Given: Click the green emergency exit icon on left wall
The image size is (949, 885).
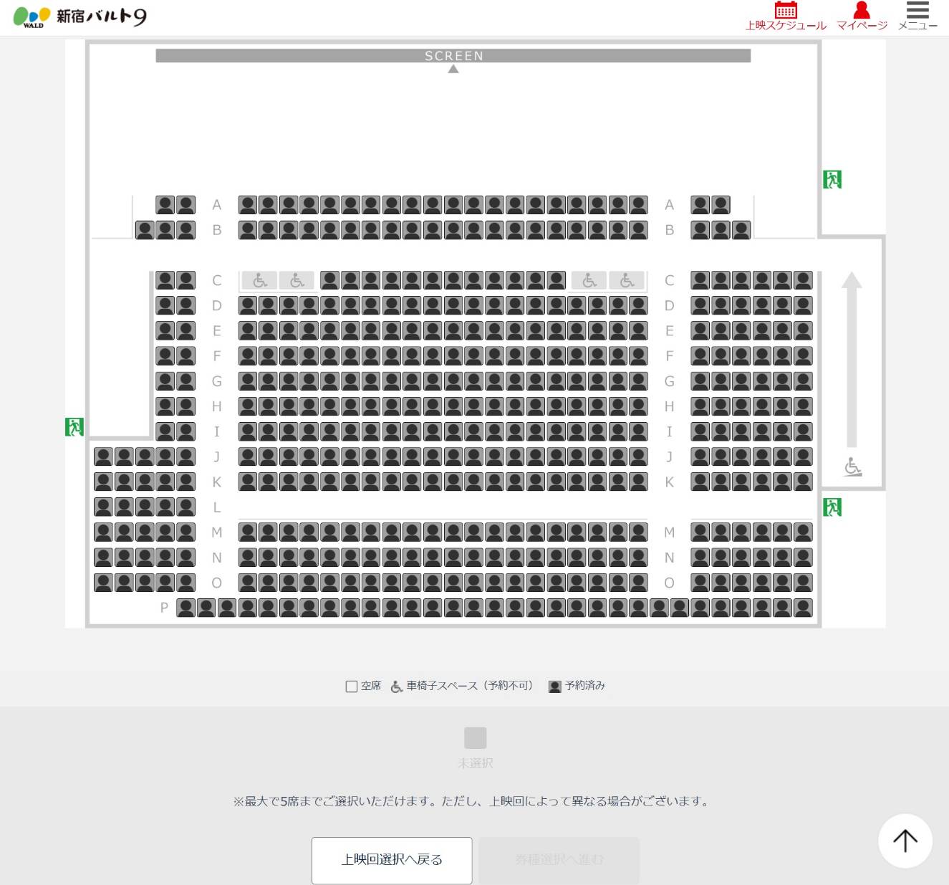Looking at the screenshot, I should 74,427.
